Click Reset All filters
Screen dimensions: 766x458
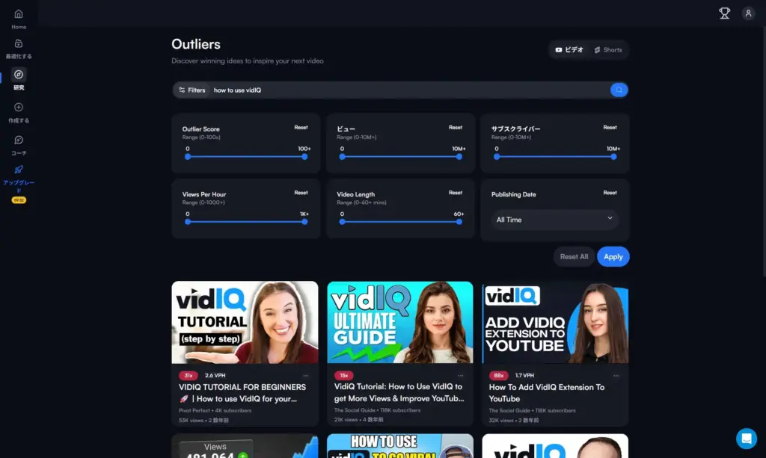574,256
